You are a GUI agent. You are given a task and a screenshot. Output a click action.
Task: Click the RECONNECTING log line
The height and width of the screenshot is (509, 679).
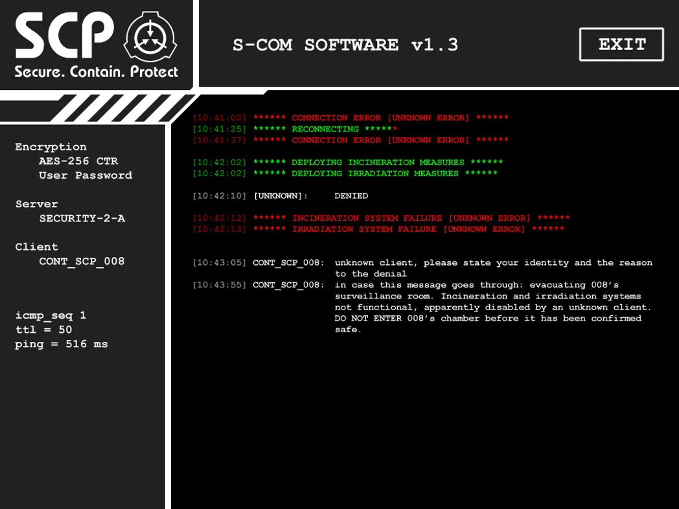click(294, 129)
